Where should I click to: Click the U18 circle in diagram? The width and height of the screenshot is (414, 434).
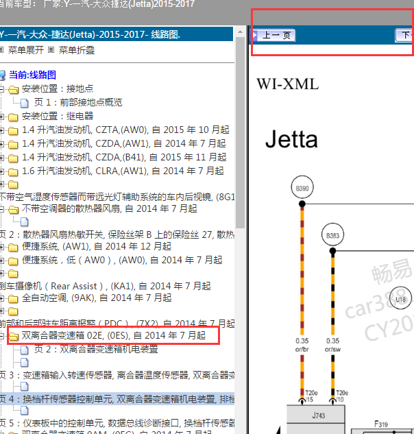pos(400,298)
